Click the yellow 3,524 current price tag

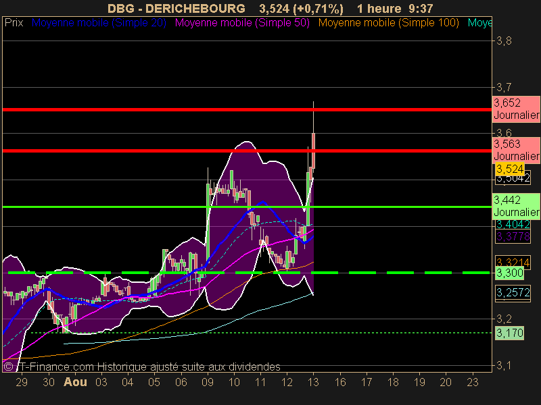[510, 169]
